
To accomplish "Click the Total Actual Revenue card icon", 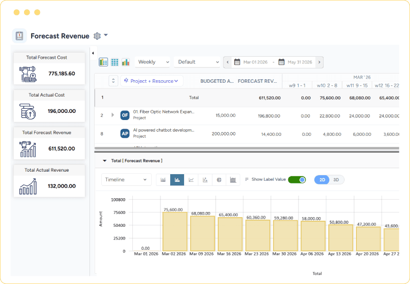I will pos(28,186).
